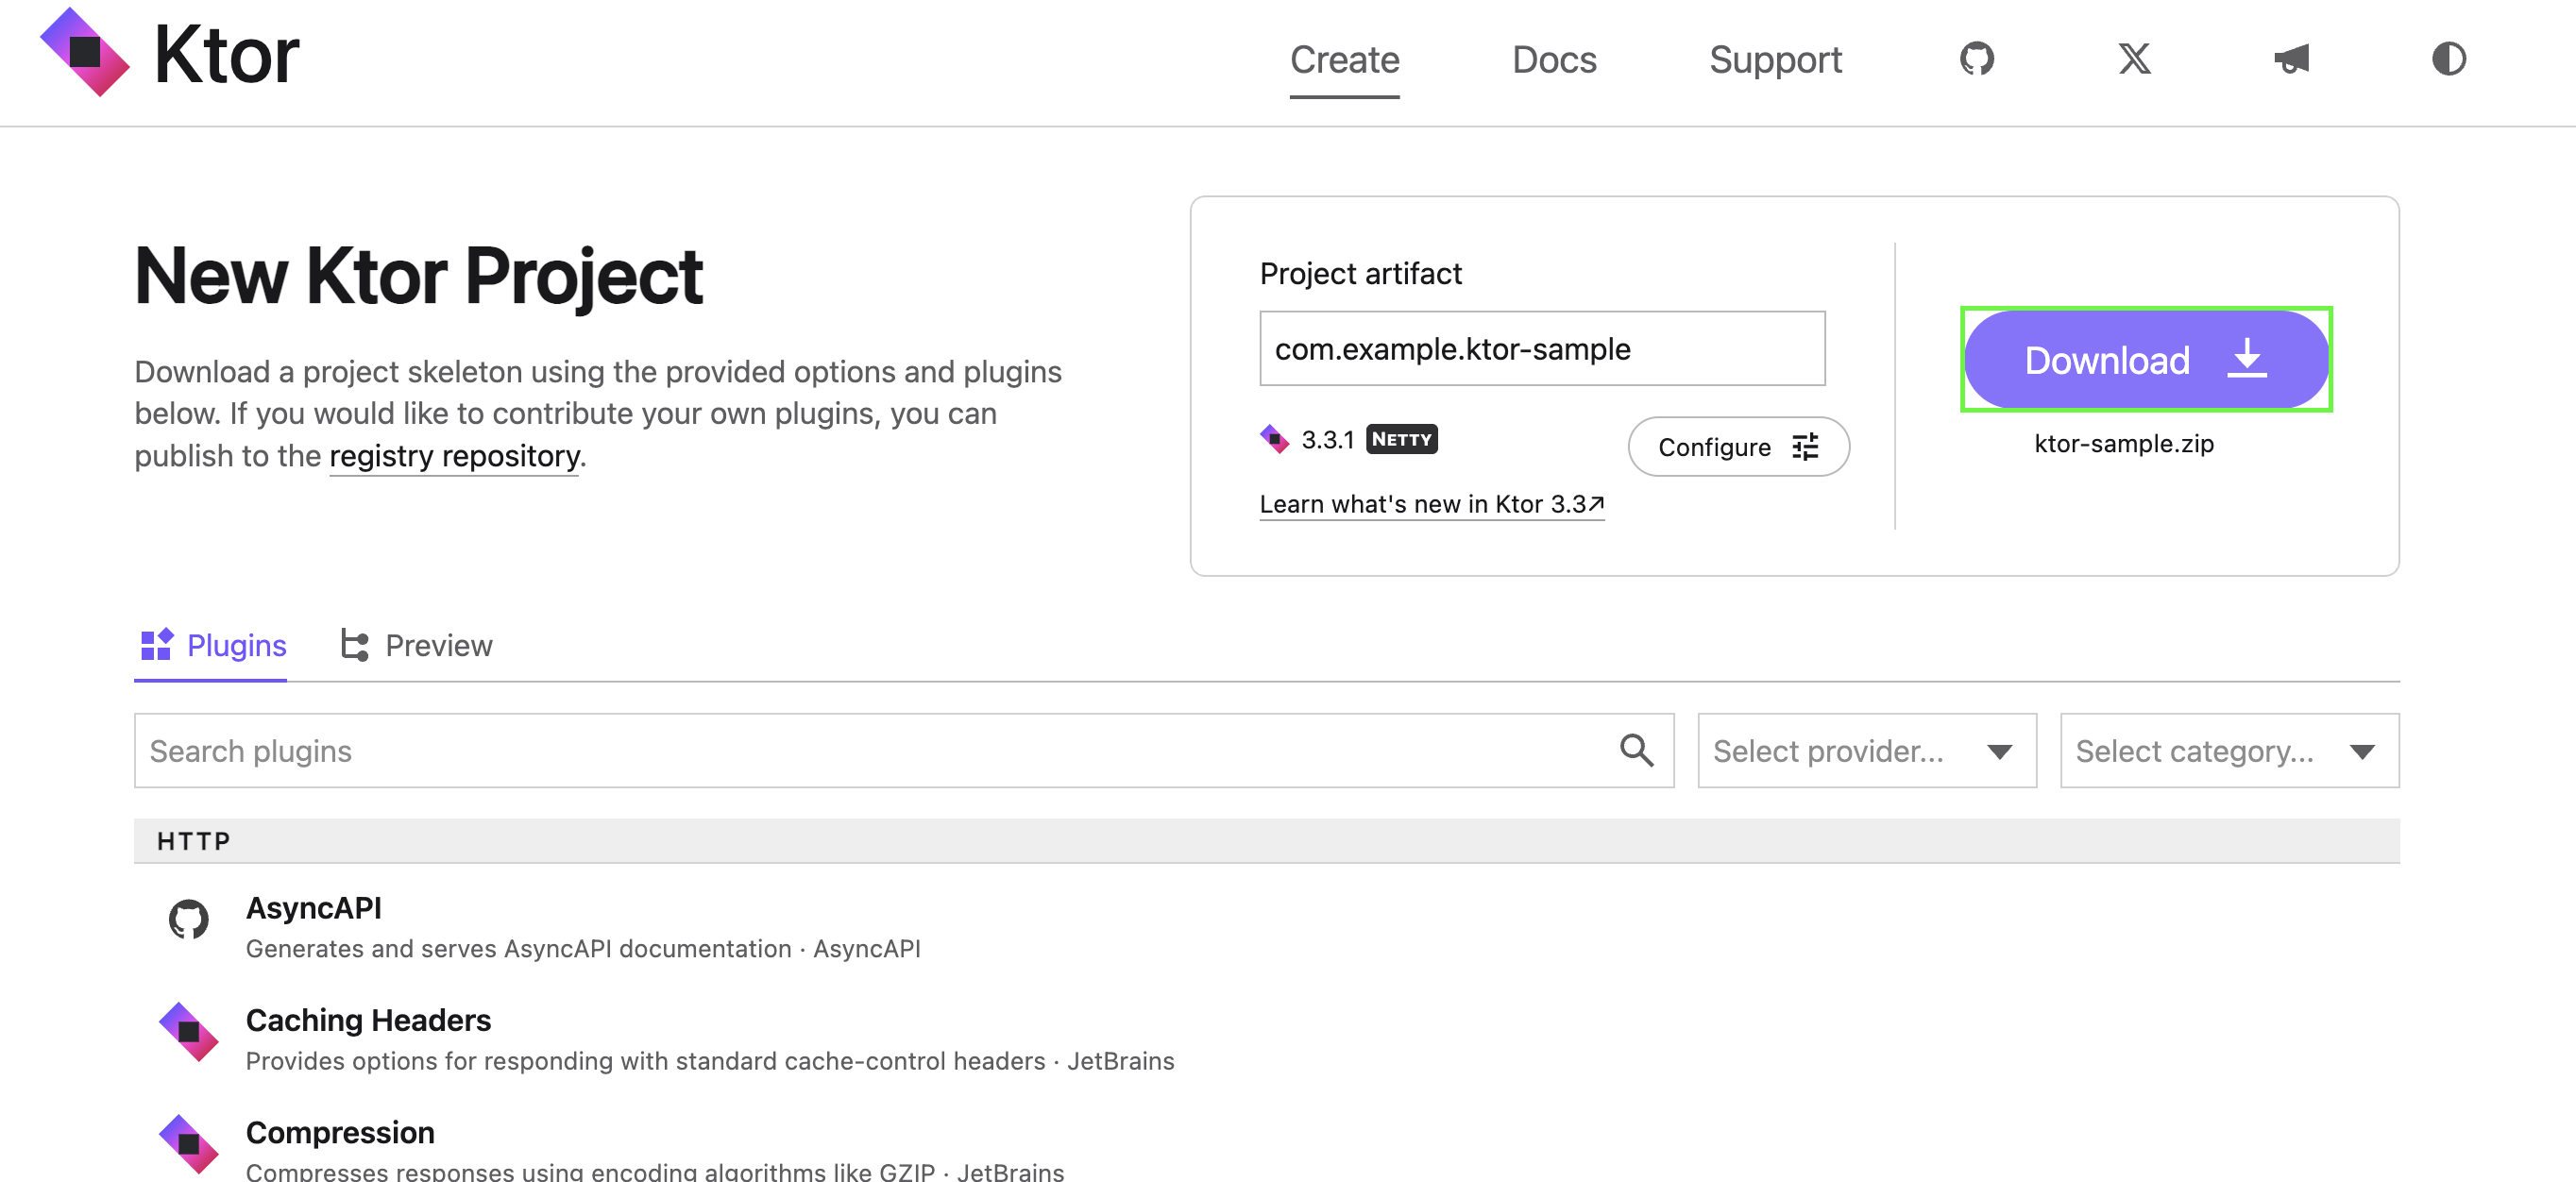Click the search magnifier icon
Viewport: 2576px width, 1182px height.
(1636, 750)
